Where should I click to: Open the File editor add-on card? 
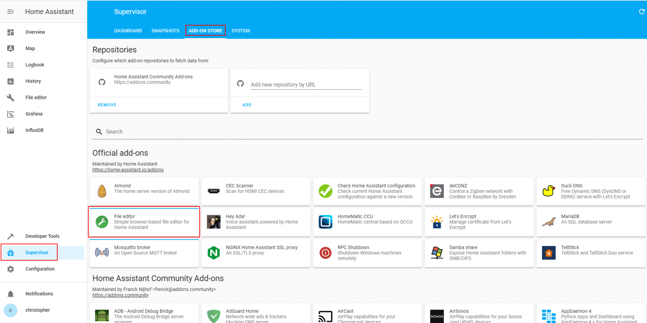pyautogui.click(x=144, y=222)
